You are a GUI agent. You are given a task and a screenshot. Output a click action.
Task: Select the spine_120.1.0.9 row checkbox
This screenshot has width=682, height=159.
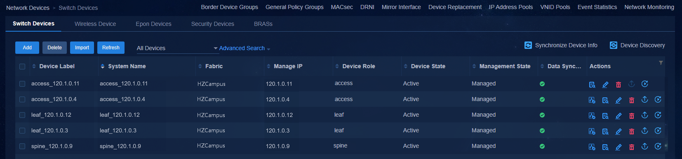[x=22, y=146]
